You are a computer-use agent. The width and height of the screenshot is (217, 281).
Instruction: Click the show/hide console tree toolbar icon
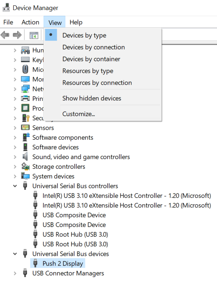click(34, 35)
